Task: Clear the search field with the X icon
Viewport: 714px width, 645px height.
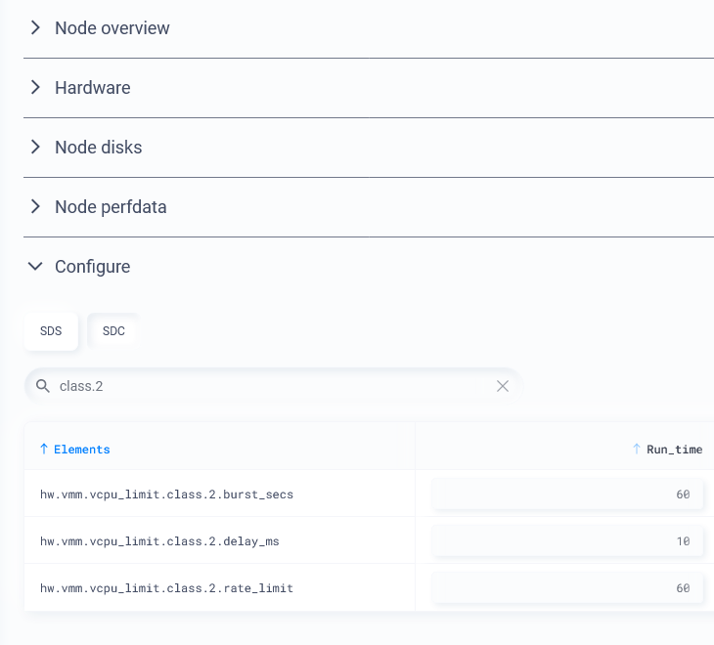Action: [x=503, y=386]
